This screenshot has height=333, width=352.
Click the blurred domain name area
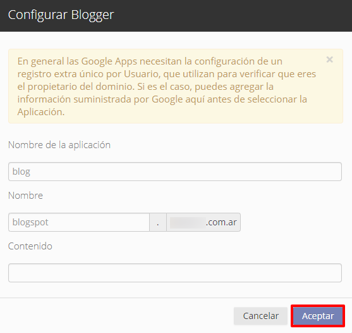point(188,222)
